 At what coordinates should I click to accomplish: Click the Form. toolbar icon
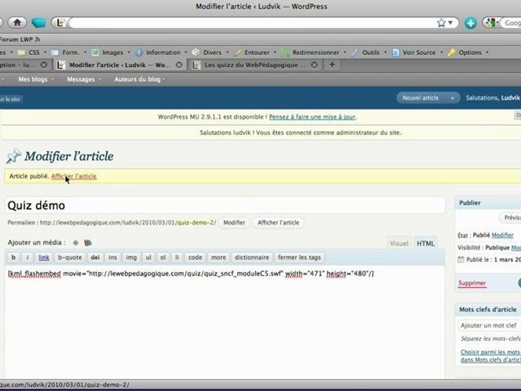(x=55, y=52)
